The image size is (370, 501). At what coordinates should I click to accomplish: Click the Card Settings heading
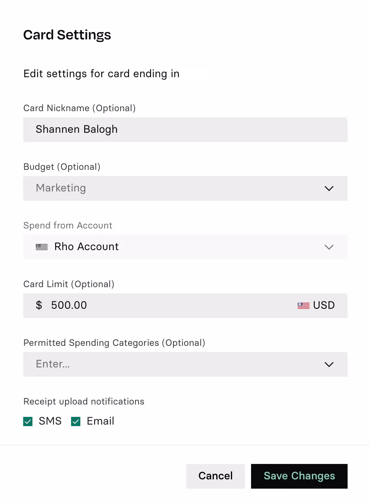[67, 35]
